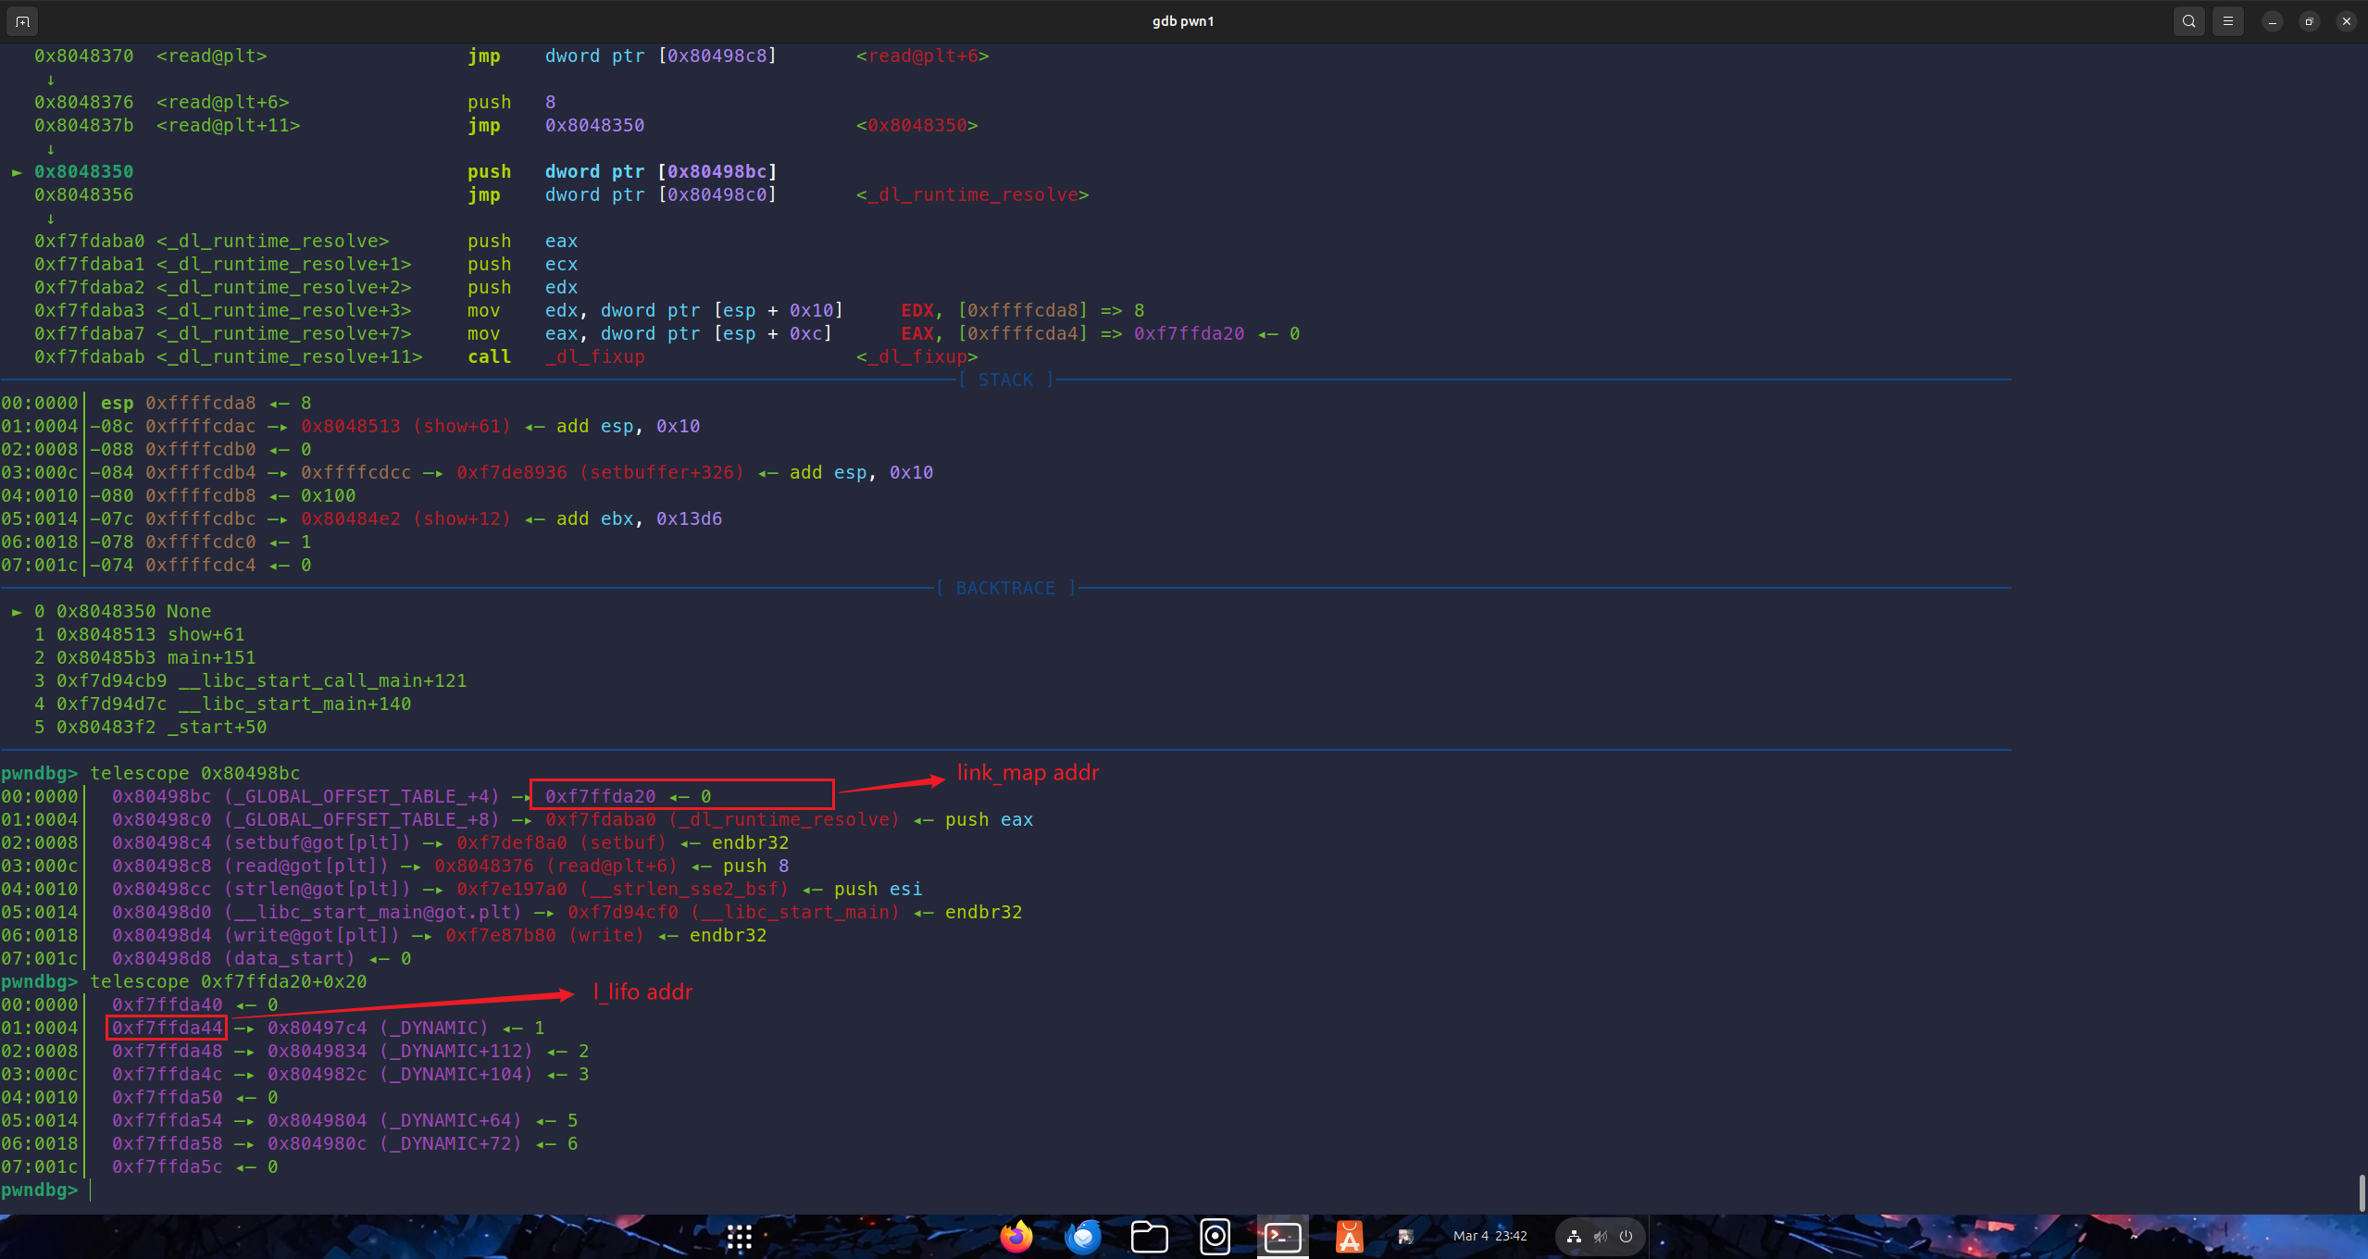
Task: Click '<read@plt+6>' label at top right
Action: point(922,56)
